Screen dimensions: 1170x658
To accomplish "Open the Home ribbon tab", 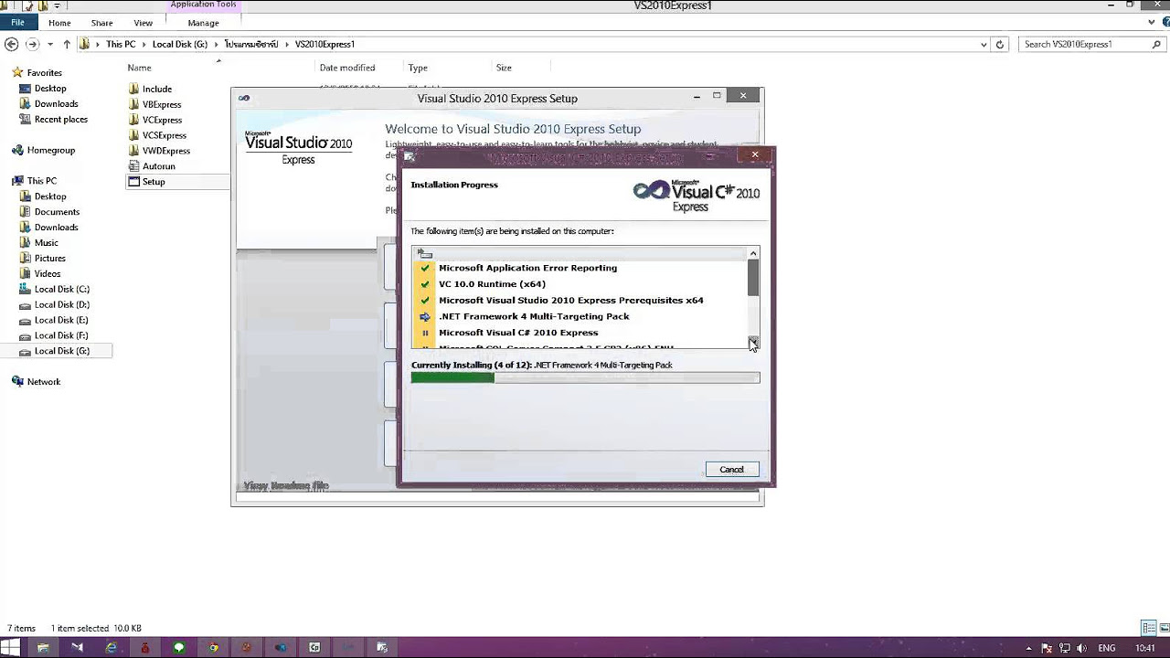I will pos(59,23).
